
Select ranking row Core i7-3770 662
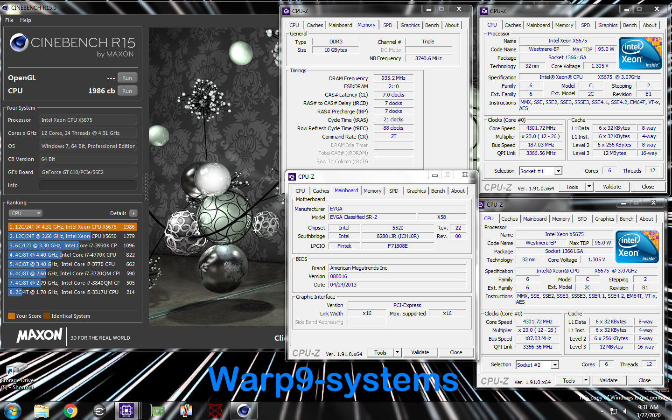click(72, 264)
